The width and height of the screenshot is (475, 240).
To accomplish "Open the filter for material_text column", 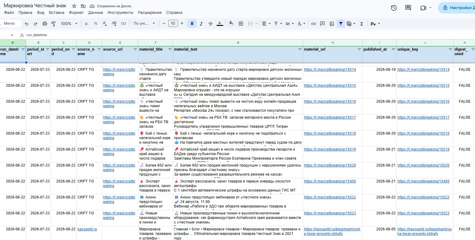I will click(300, 49).
